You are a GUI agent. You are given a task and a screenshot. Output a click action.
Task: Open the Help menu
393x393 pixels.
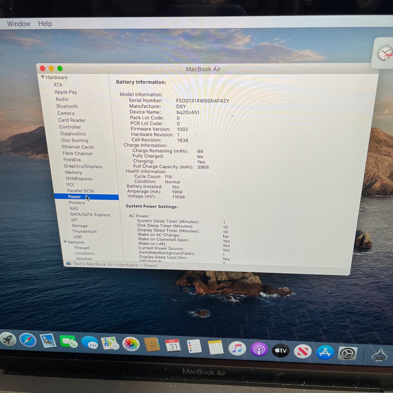coord(45,24)
